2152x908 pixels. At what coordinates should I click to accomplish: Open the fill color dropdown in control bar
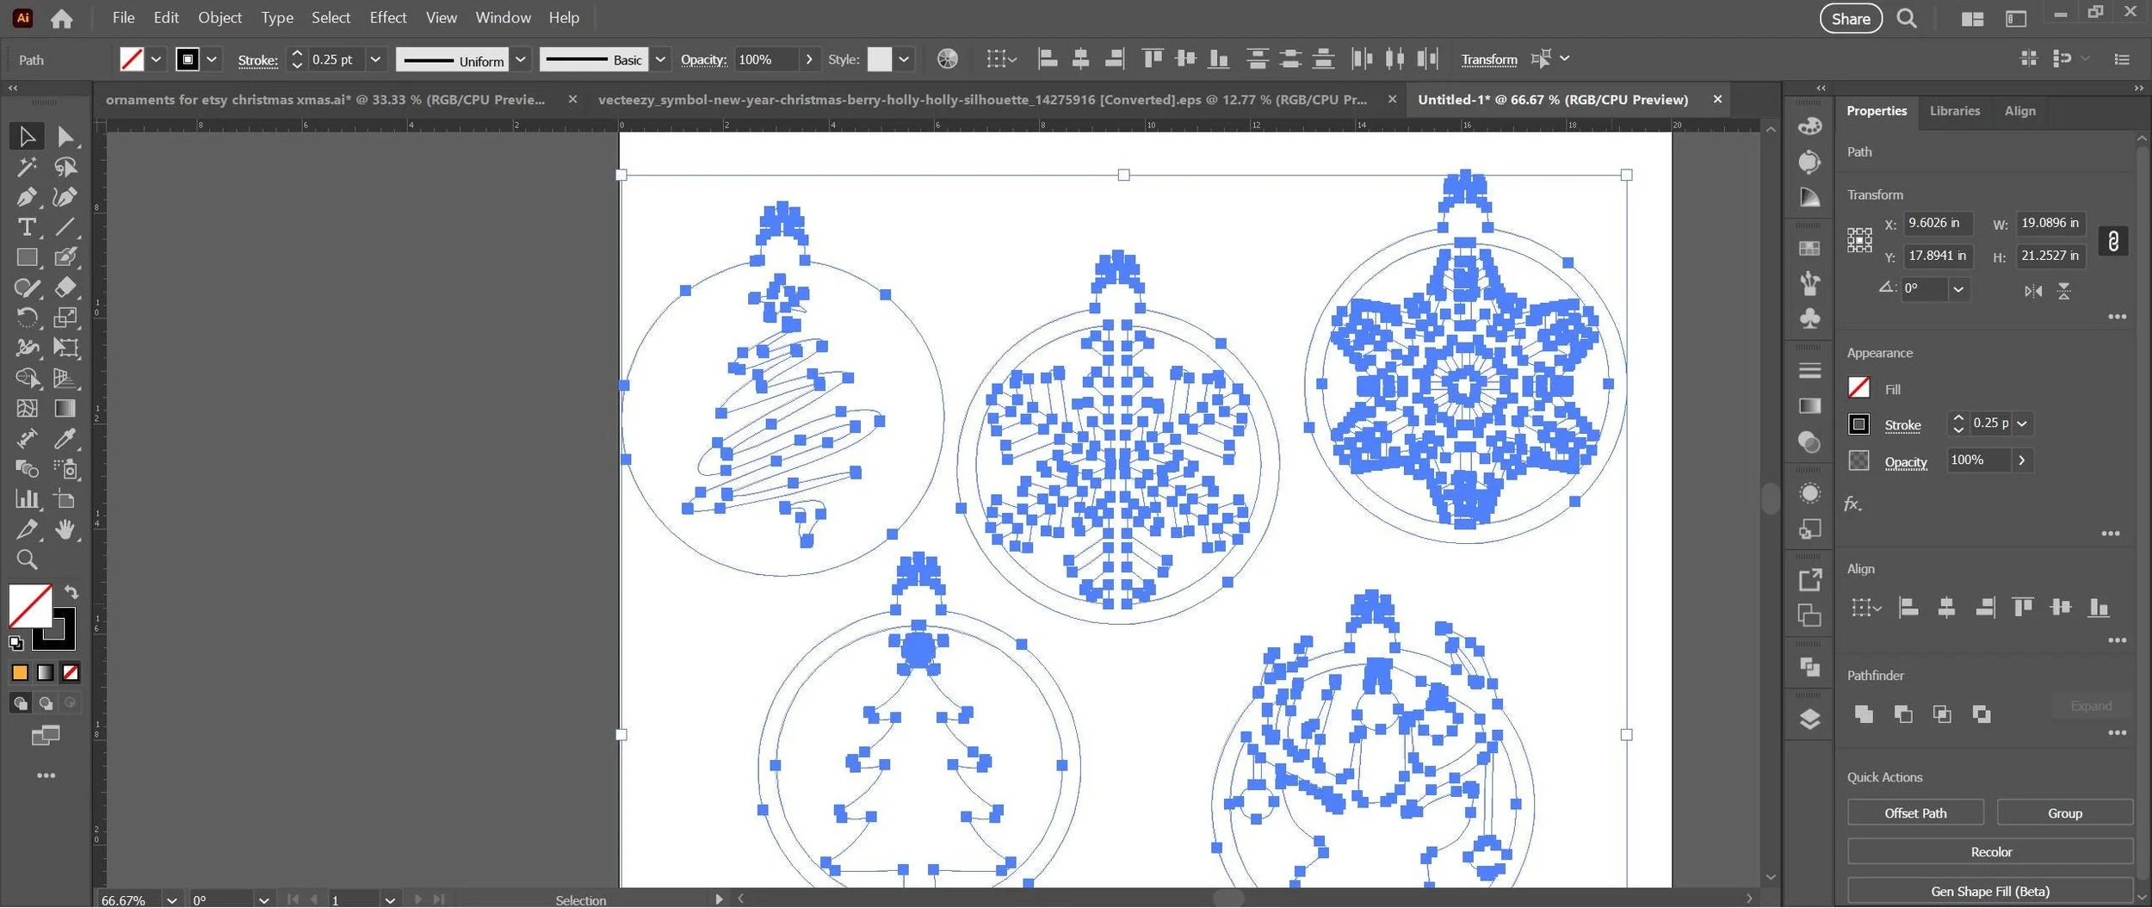click(x=156, y=59)
